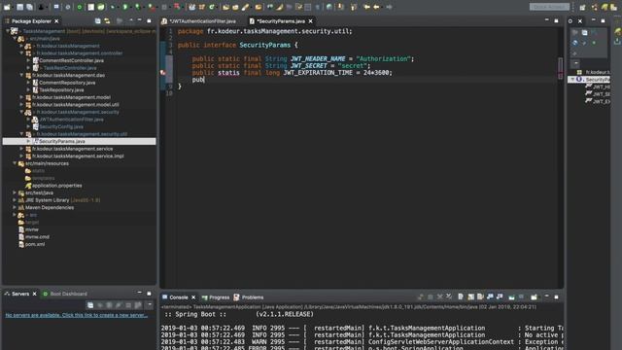Viewport: 622px width, 350px height.
Task: Click the Search flashlight toolbar icon
Action: coord(246,7)
